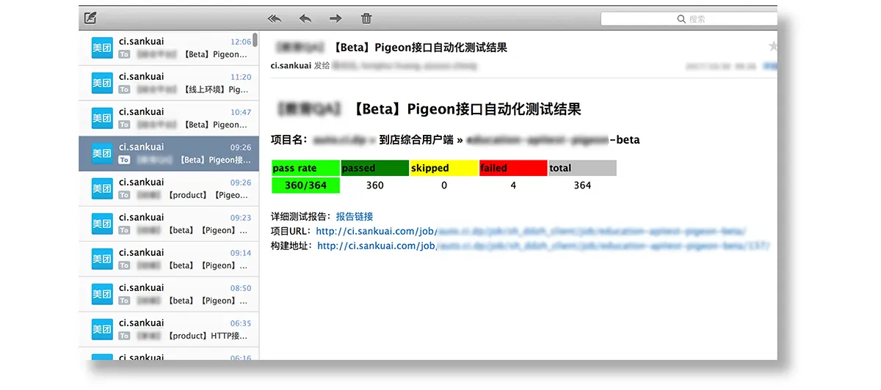The width and height of the screenshot is (881, 390).
Task: Open the 09:14 【beta】【Pigeon】 email
Action: coord(168,259)
